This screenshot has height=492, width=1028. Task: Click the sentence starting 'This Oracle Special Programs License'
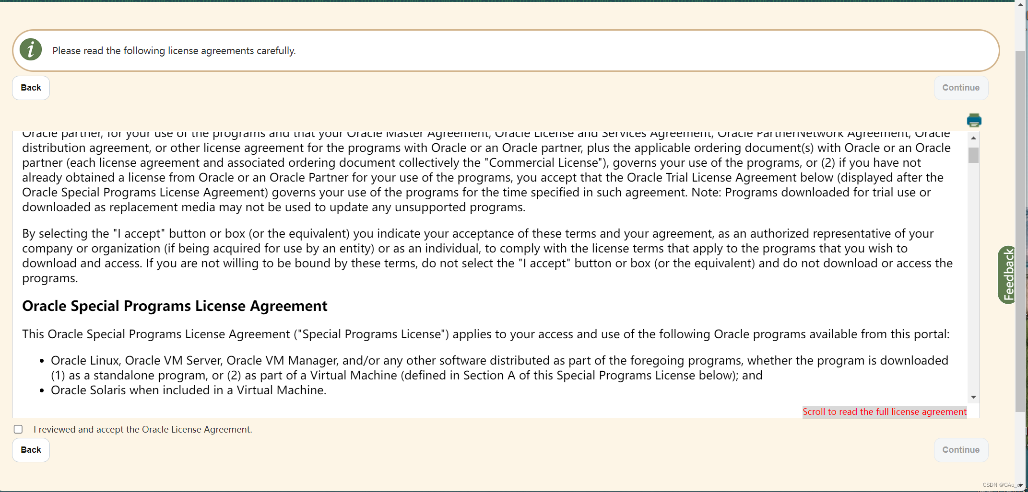click(486, 334)
